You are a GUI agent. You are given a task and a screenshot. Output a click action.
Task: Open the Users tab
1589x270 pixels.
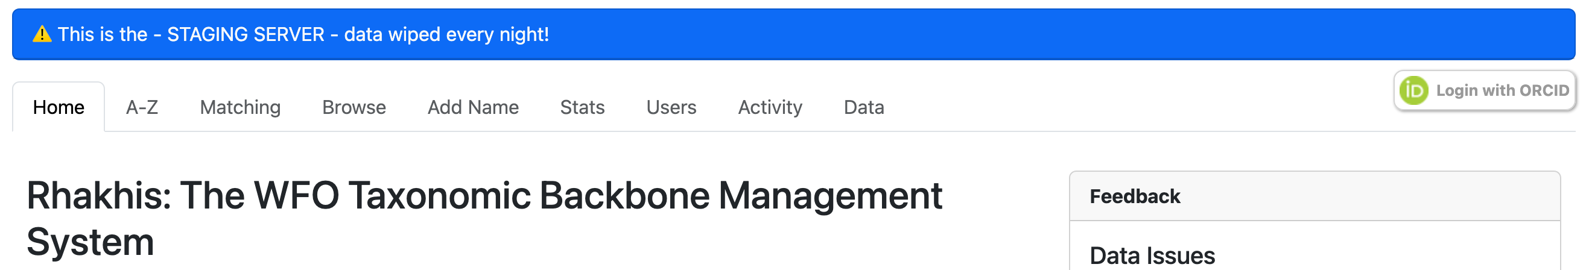point(671,107)
